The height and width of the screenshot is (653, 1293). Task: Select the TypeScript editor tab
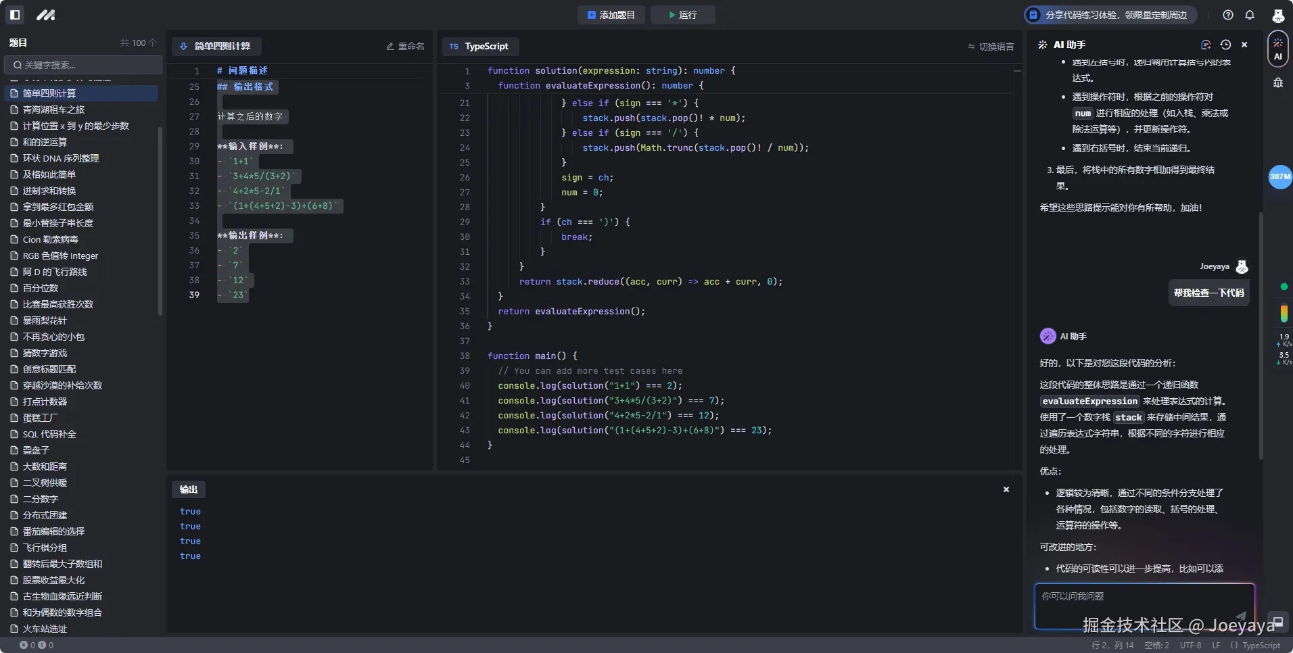pos(479,46)
